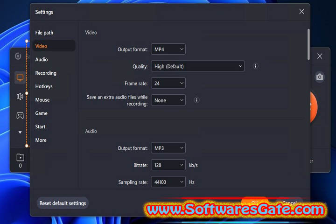Close the Settings dialog
This screenshot has width=336, height=224.
pyautogui.click(x=301, y=12)
